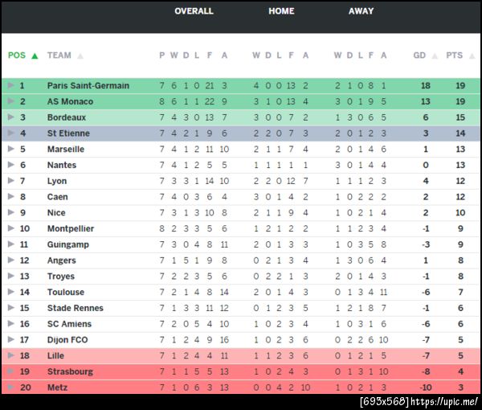Open the Bordeaux team link
Image resolution: width=482 pixels, height=410 pixels.
click(x=67, y=117)
